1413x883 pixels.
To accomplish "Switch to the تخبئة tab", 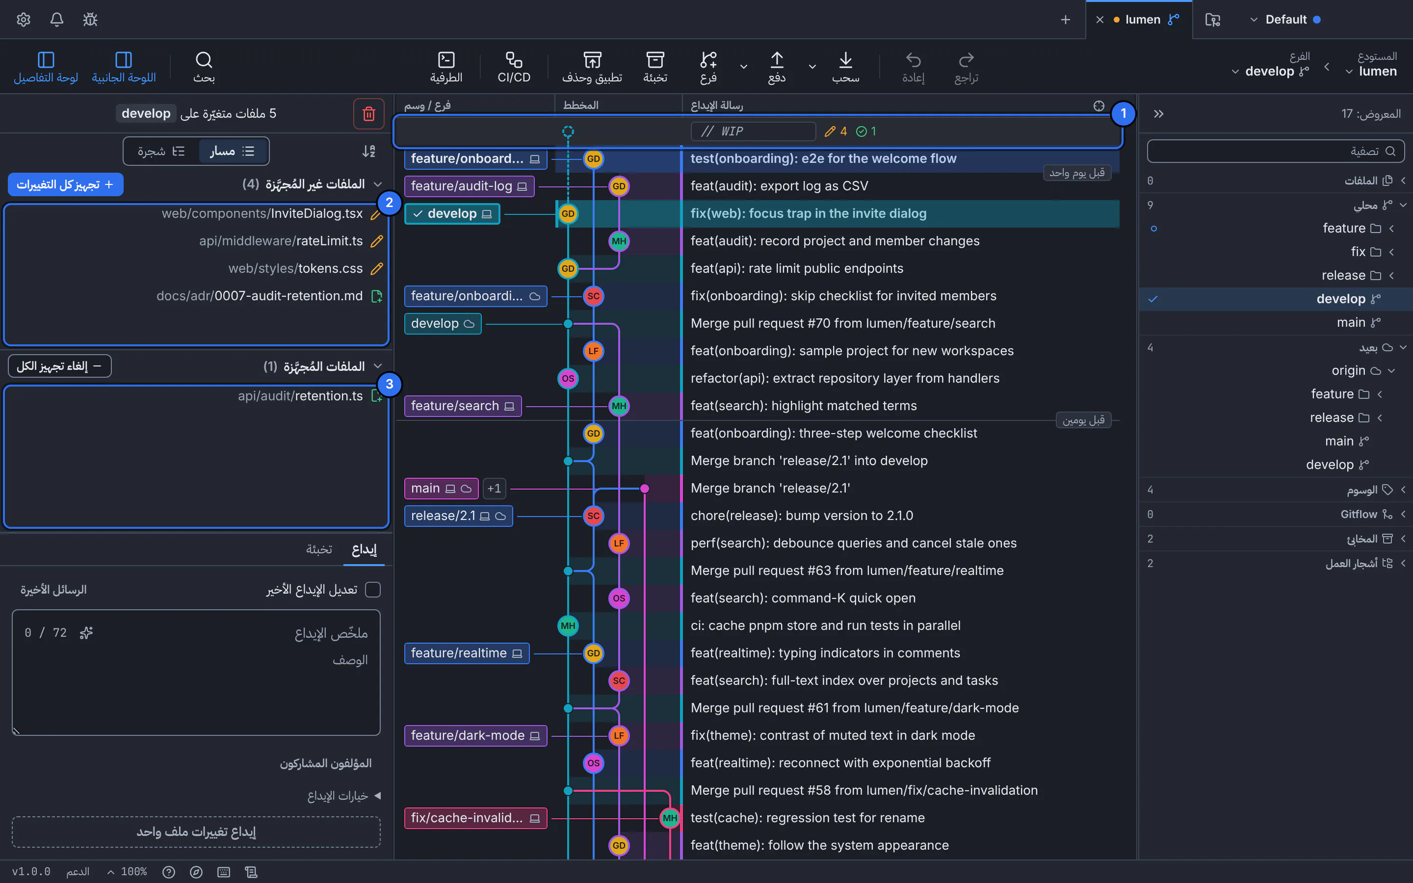I will tap(319, 549).
